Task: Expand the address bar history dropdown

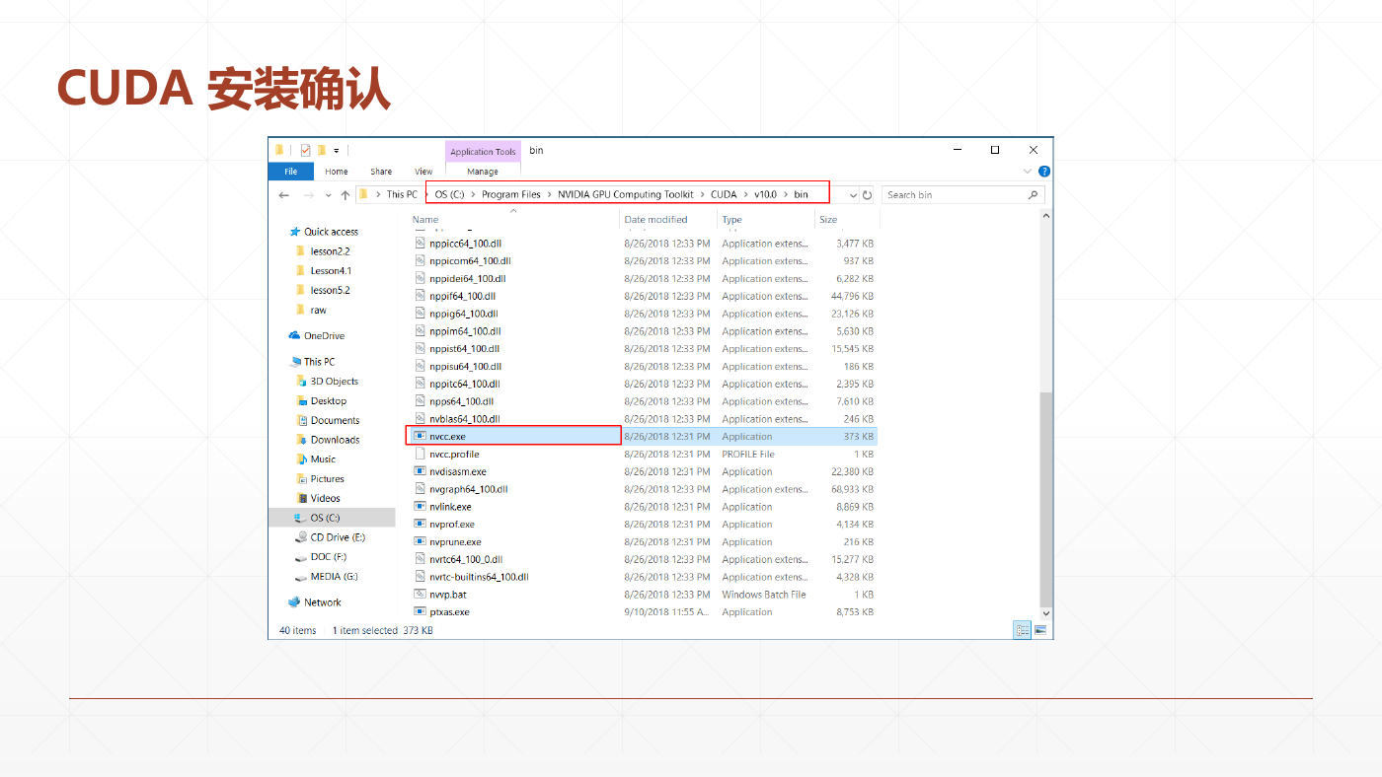Action: pos(853,195)
